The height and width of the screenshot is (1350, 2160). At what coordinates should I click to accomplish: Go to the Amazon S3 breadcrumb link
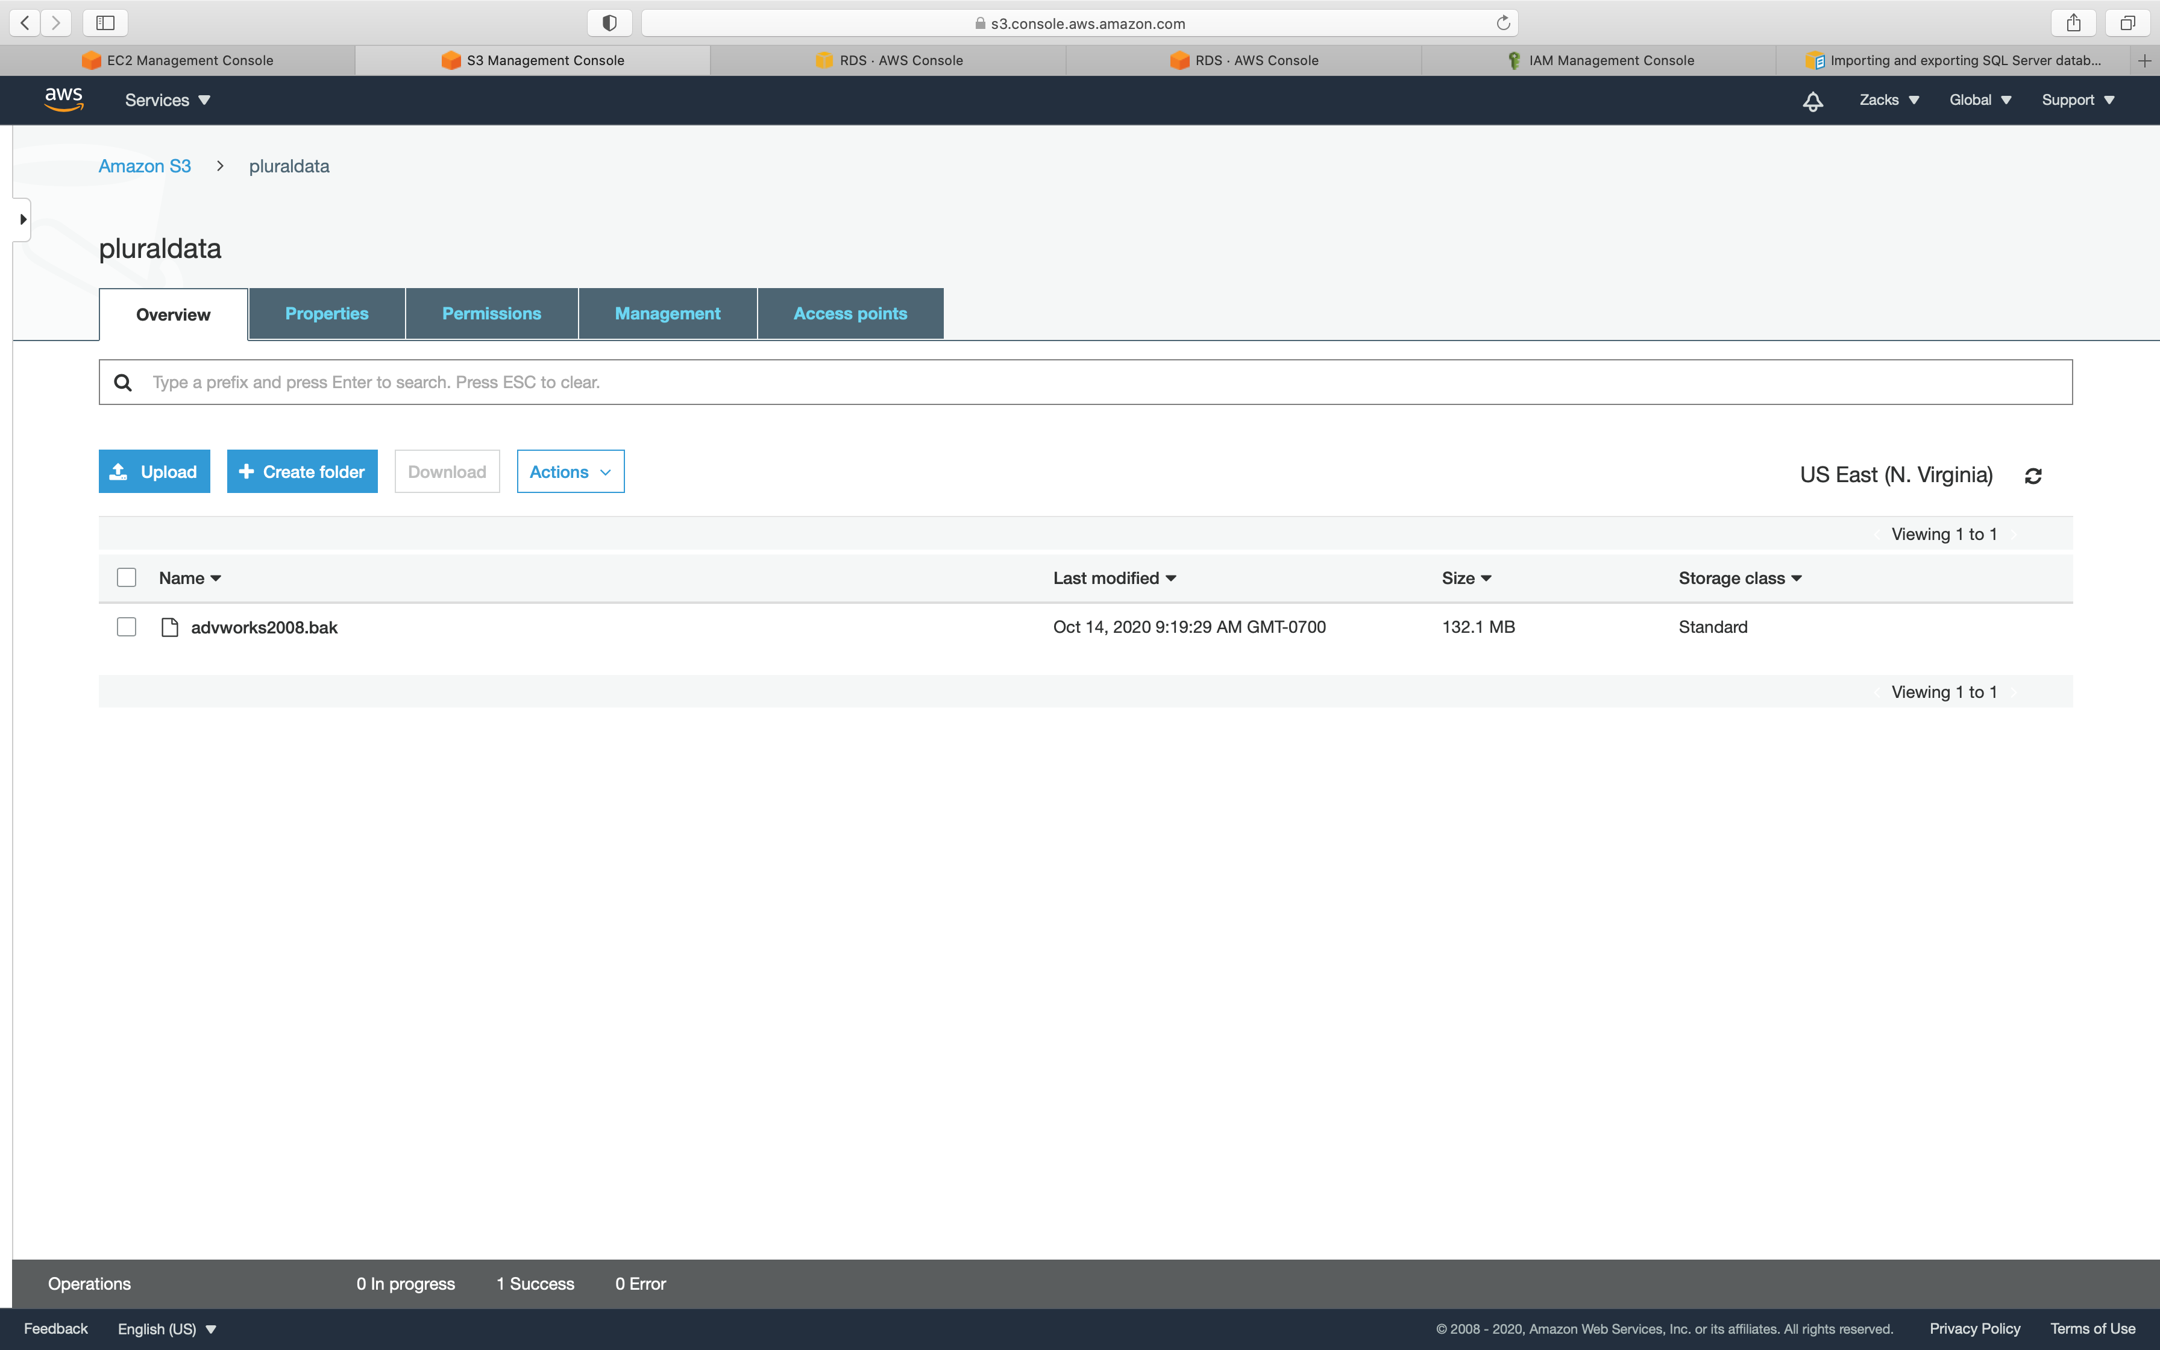145,166
